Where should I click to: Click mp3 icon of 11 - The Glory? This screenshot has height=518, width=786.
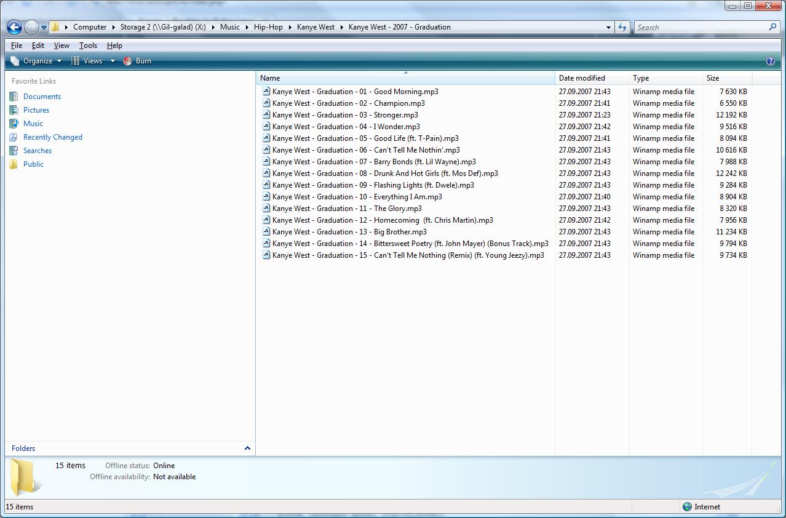pos(266,208)
